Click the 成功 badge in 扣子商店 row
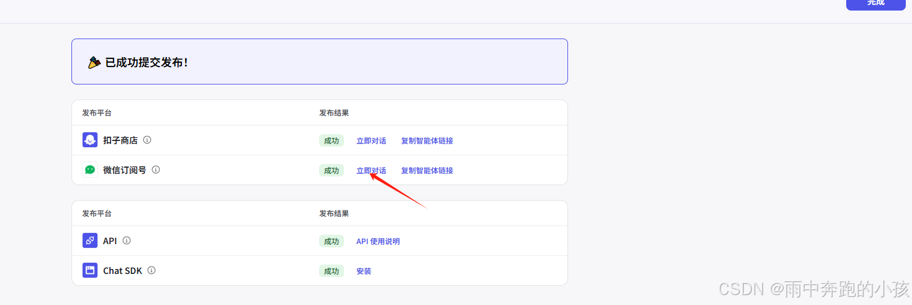912x305 pixels. click(332, 140)
